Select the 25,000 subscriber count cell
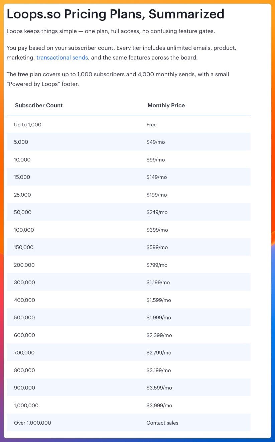This screenshot has width=275, height=442. [22, 195]
